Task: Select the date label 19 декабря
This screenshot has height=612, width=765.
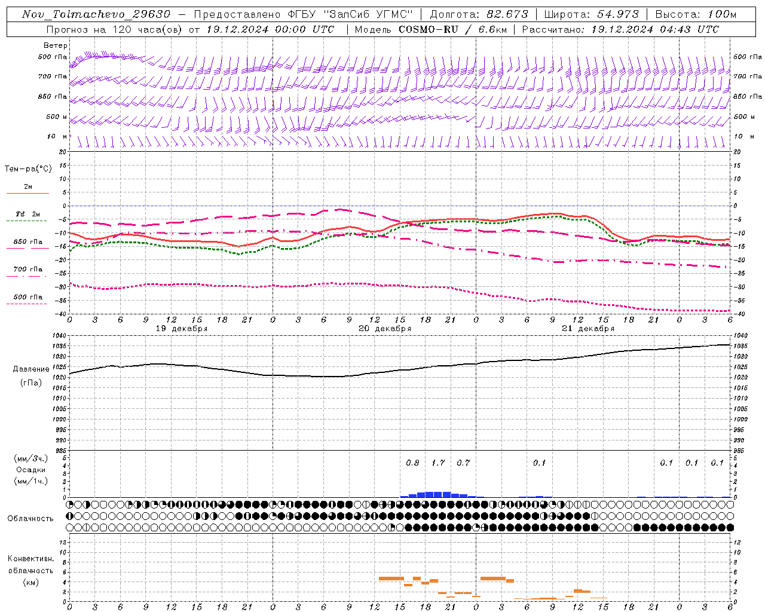Action: pyautogui.click(x=182, y=329)
